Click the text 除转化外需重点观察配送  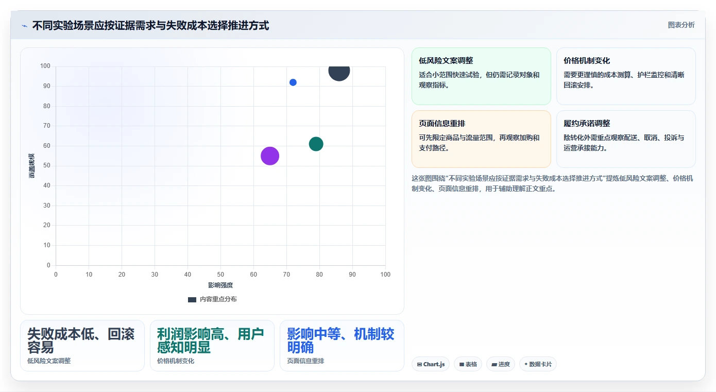[601, 138]
